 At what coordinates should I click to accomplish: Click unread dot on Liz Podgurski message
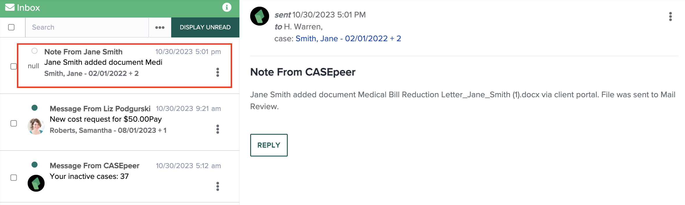[x=35, y=108]
